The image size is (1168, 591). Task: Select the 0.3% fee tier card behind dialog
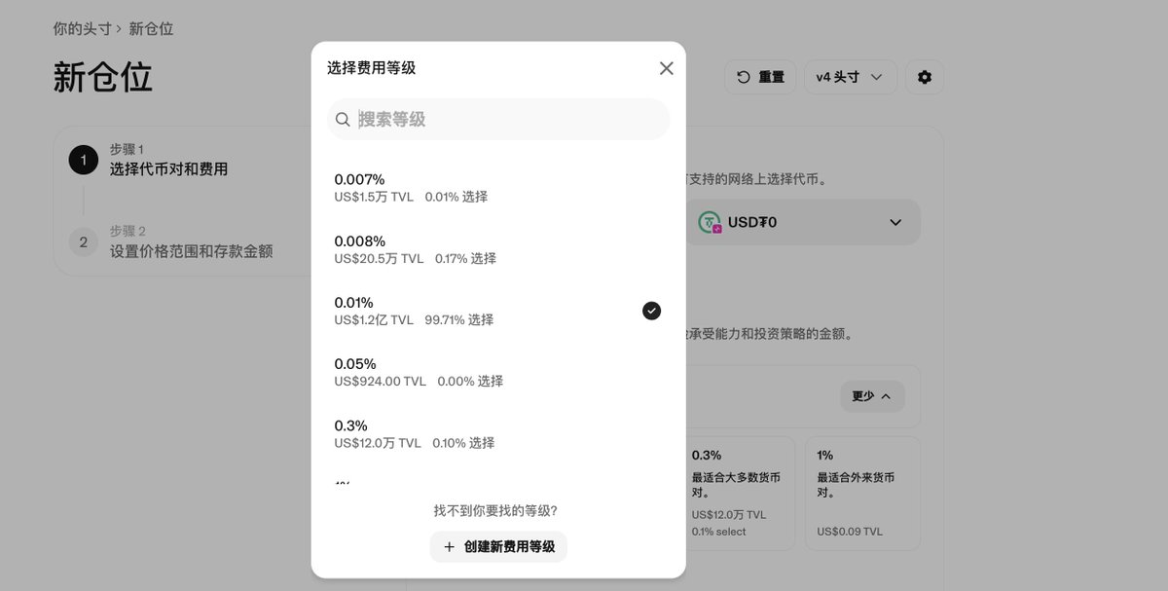tap(740, 494)
